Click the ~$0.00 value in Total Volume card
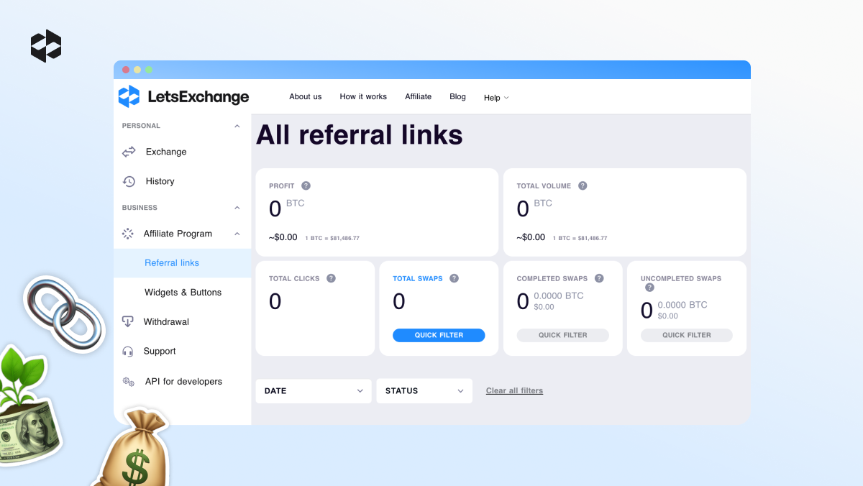 coord(531,237)
